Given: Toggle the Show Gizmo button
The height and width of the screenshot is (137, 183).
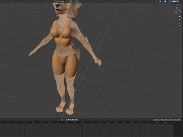Looking at the screenshot, I should coord(160,2).
